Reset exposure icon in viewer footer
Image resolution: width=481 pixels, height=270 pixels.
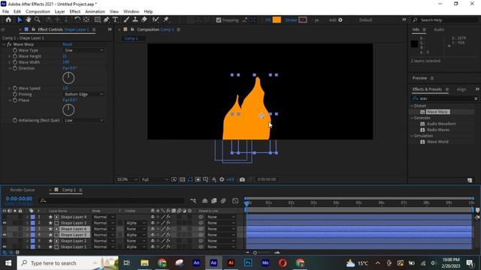pyautogui.click(x=222, y=179)
